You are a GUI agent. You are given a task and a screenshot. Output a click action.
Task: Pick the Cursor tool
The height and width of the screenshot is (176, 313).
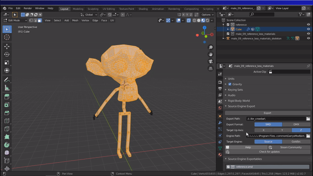click(x=7, y=37)
